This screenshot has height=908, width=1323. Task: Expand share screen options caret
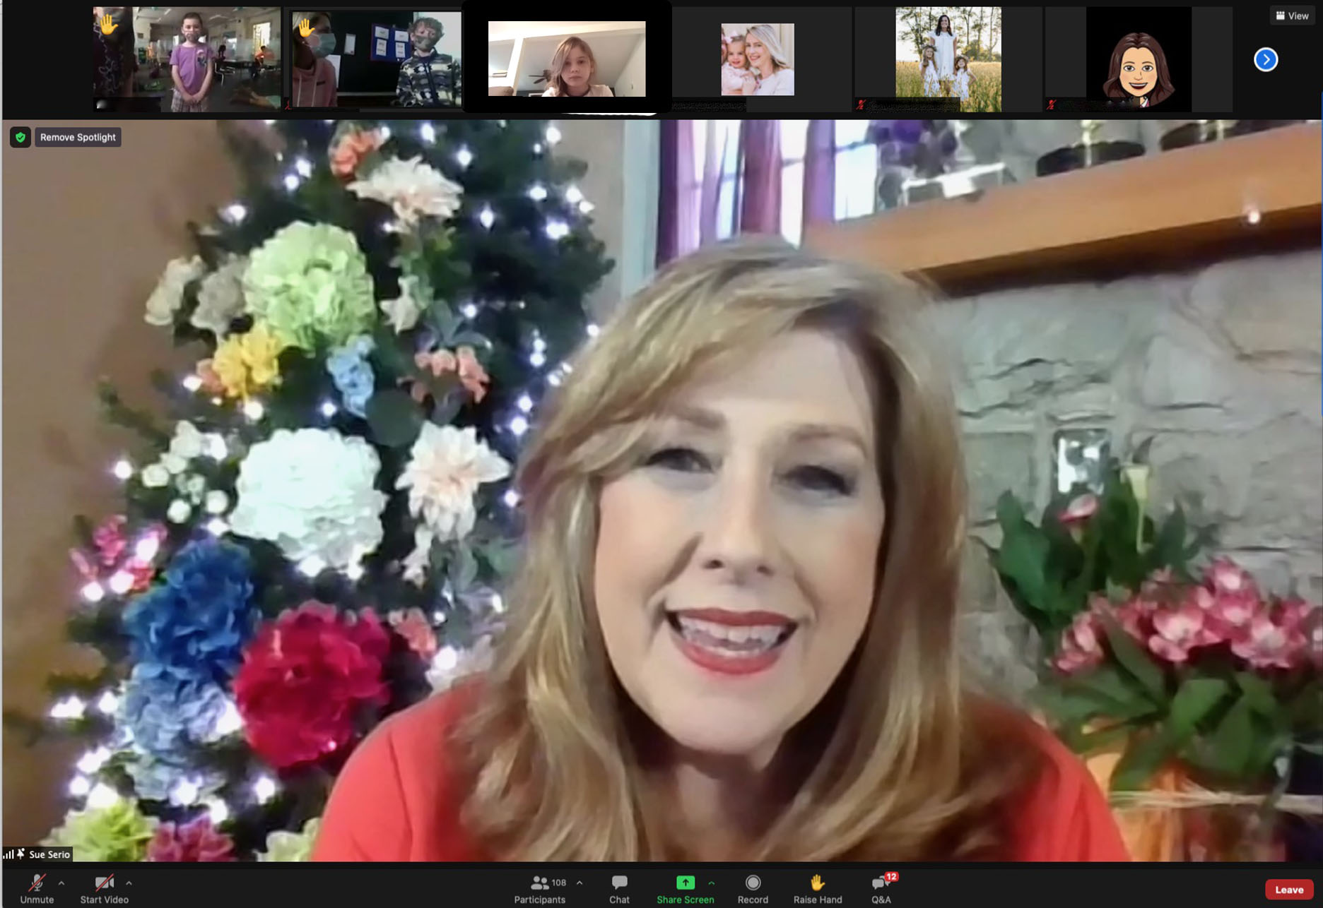pos(711,883)
